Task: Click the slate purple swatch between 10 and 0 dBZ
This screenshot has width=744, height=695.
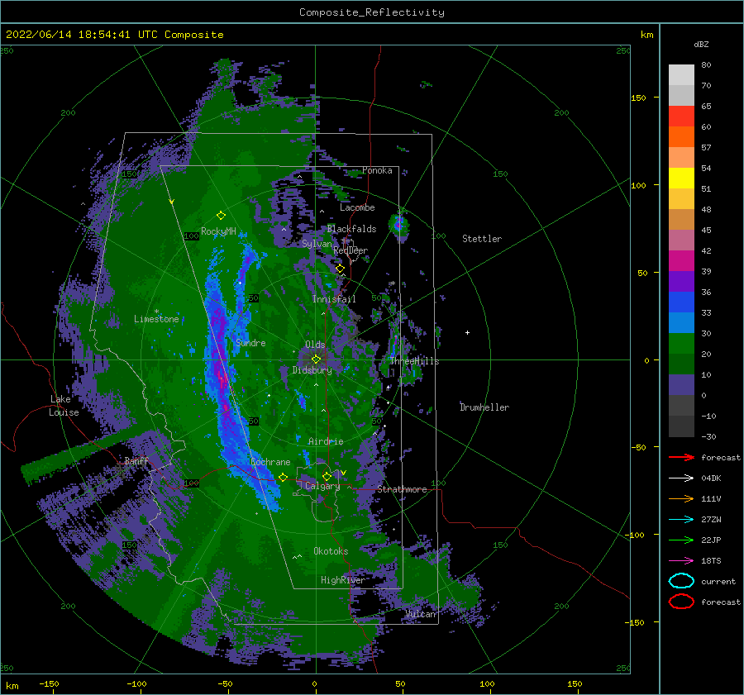Action: pyautogui.click(x=681, y=385)
